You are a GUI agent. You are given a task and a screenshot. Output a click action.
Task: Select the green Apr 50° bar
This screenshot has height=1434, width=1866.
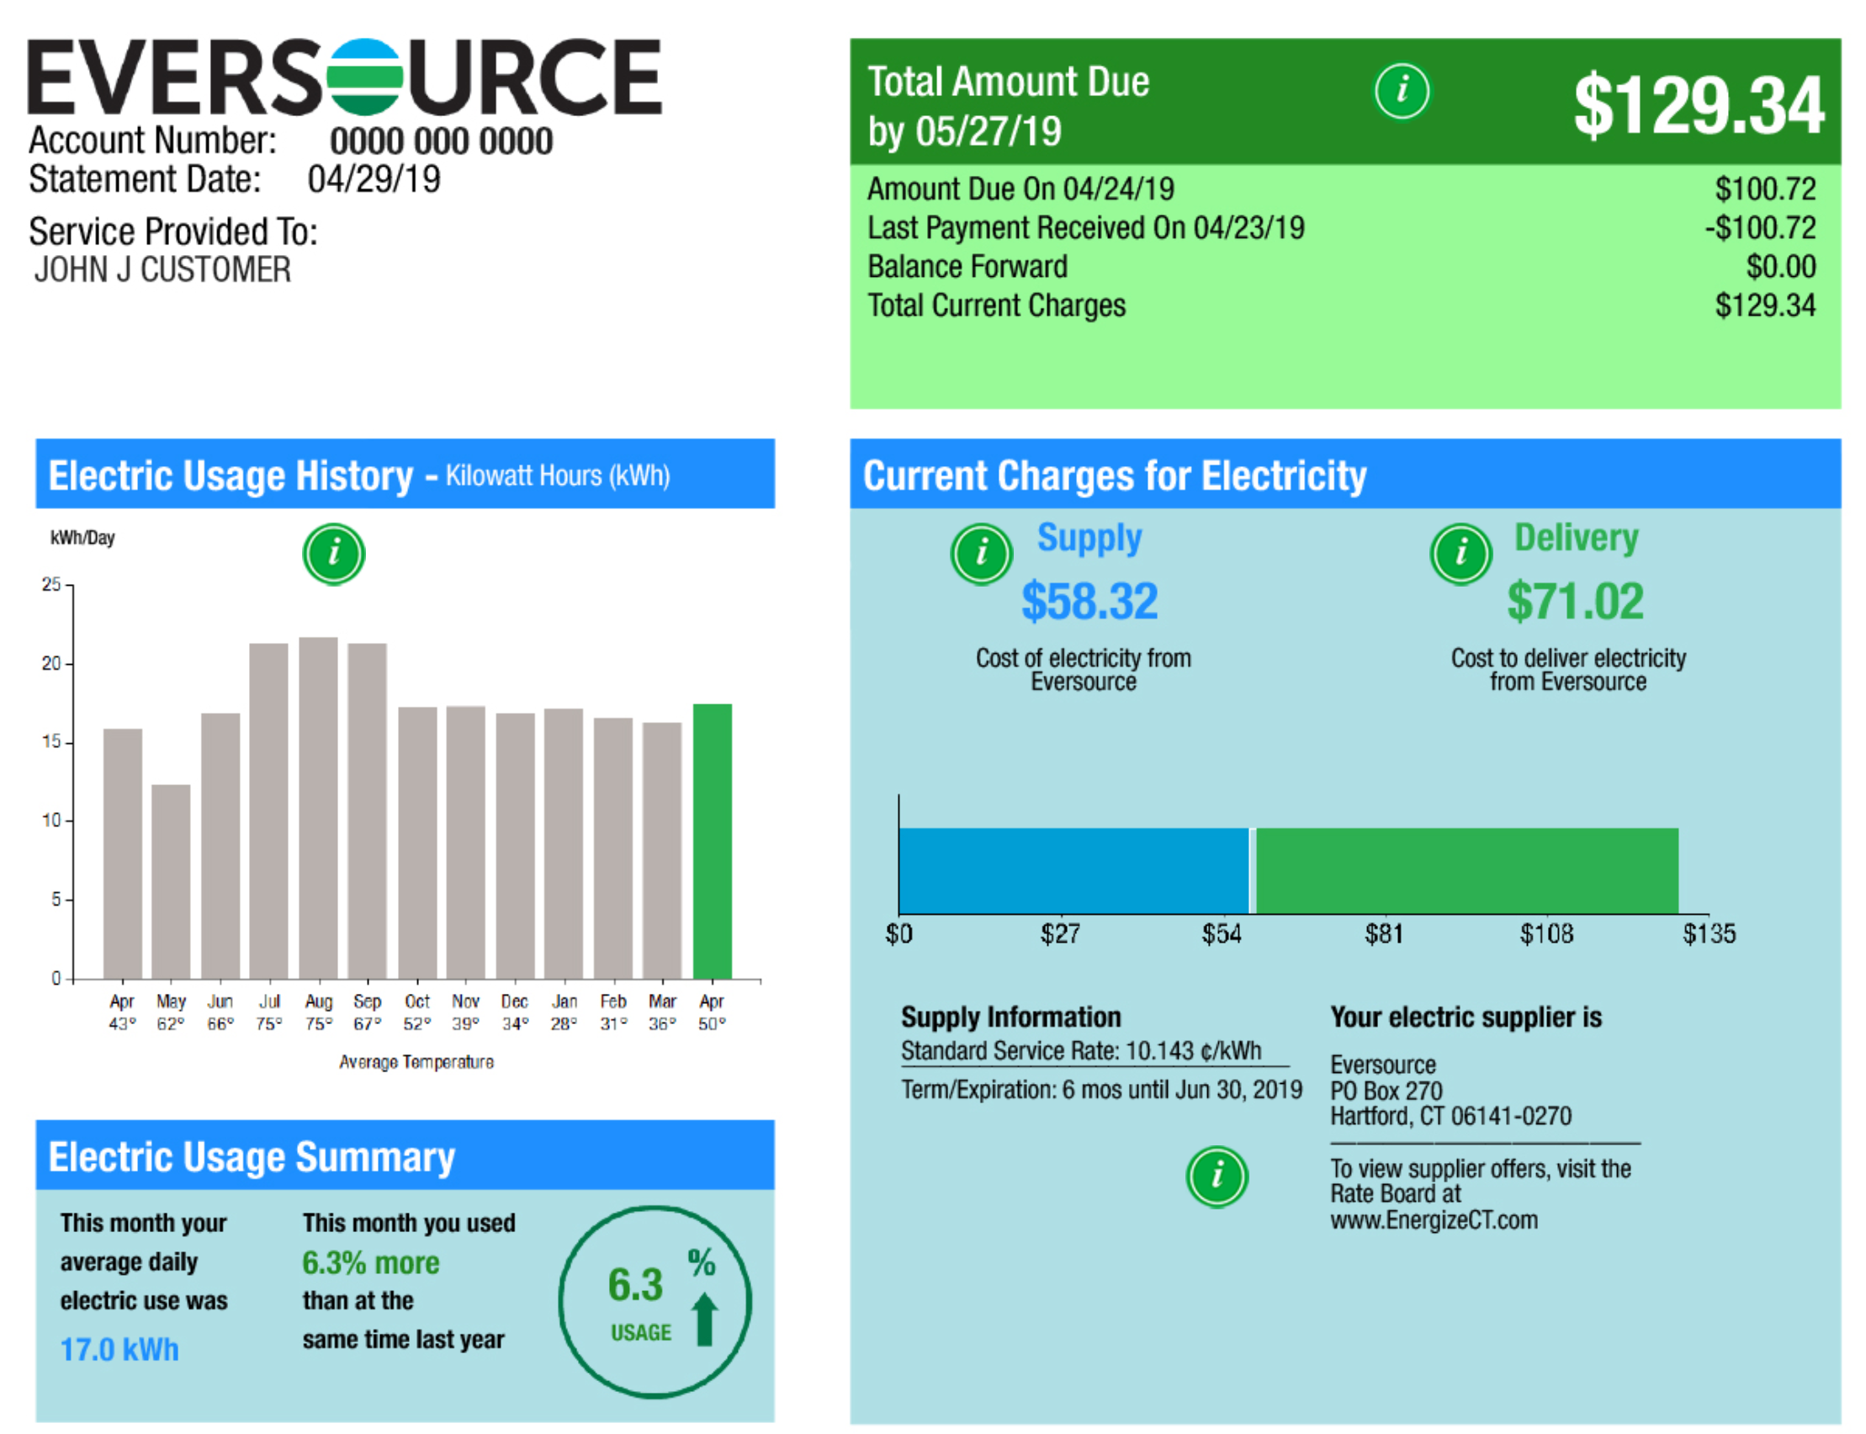712,841
